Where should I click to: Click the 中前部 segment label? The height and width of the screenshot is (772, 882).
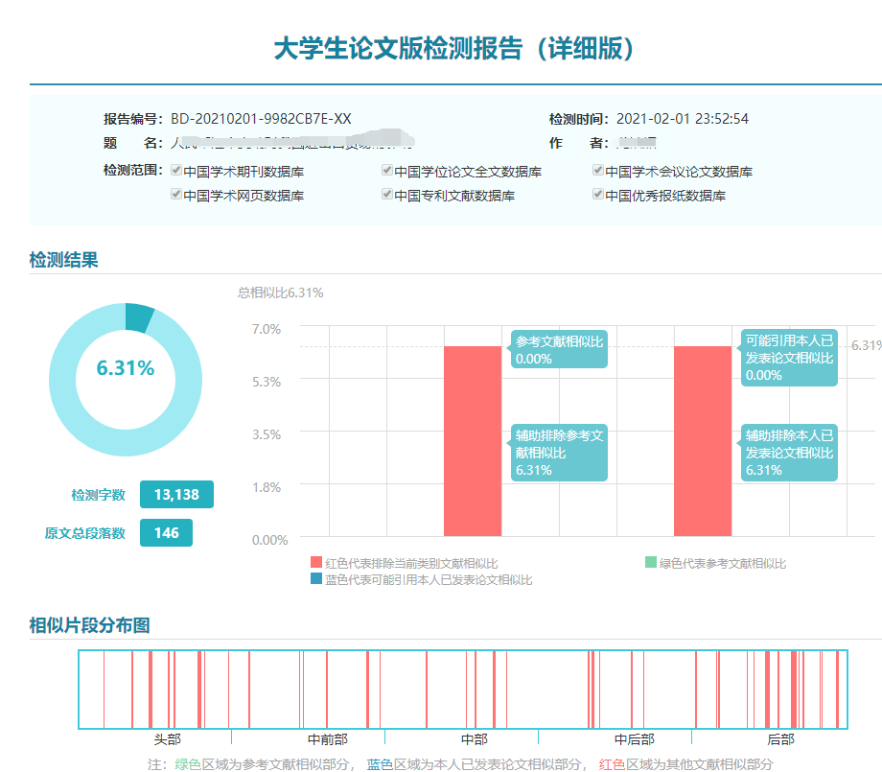pos(328,739)
